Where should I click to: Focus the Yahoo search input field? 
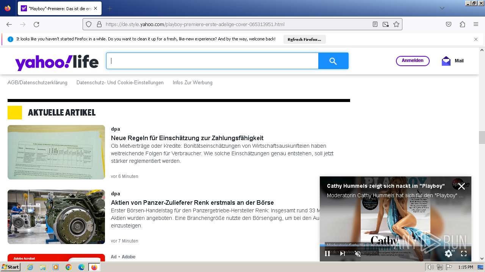(x=212, y=61)
